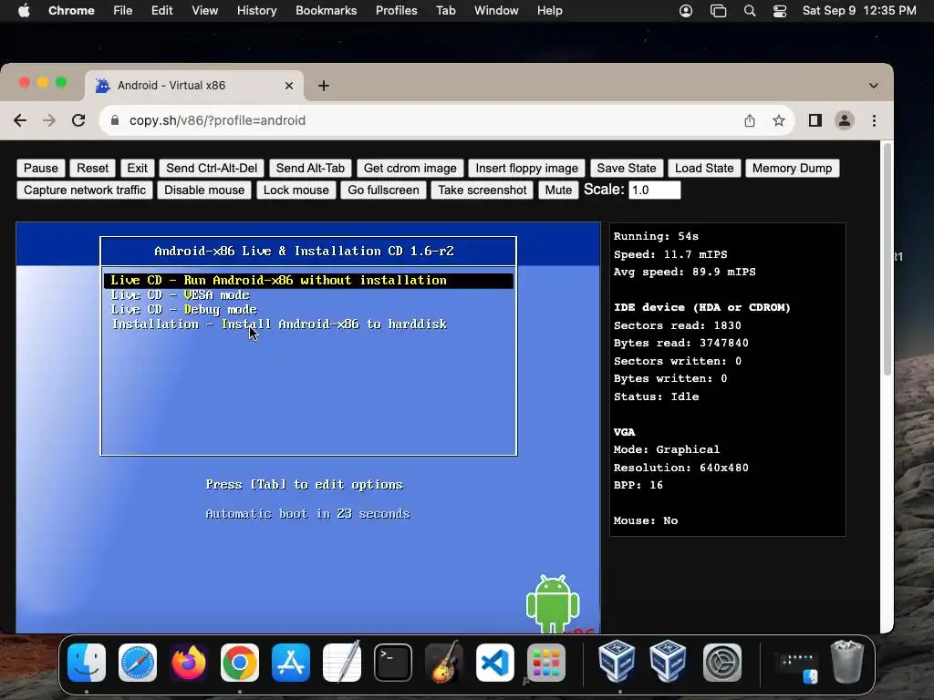This screenshot has width=934, height=700.
Task: Click the Chrome forward arrow
Action: [x=49, y=120]
